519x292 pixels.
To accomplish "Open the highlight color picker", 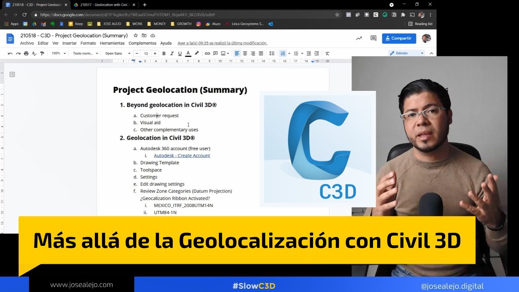I will coord(197,54).
